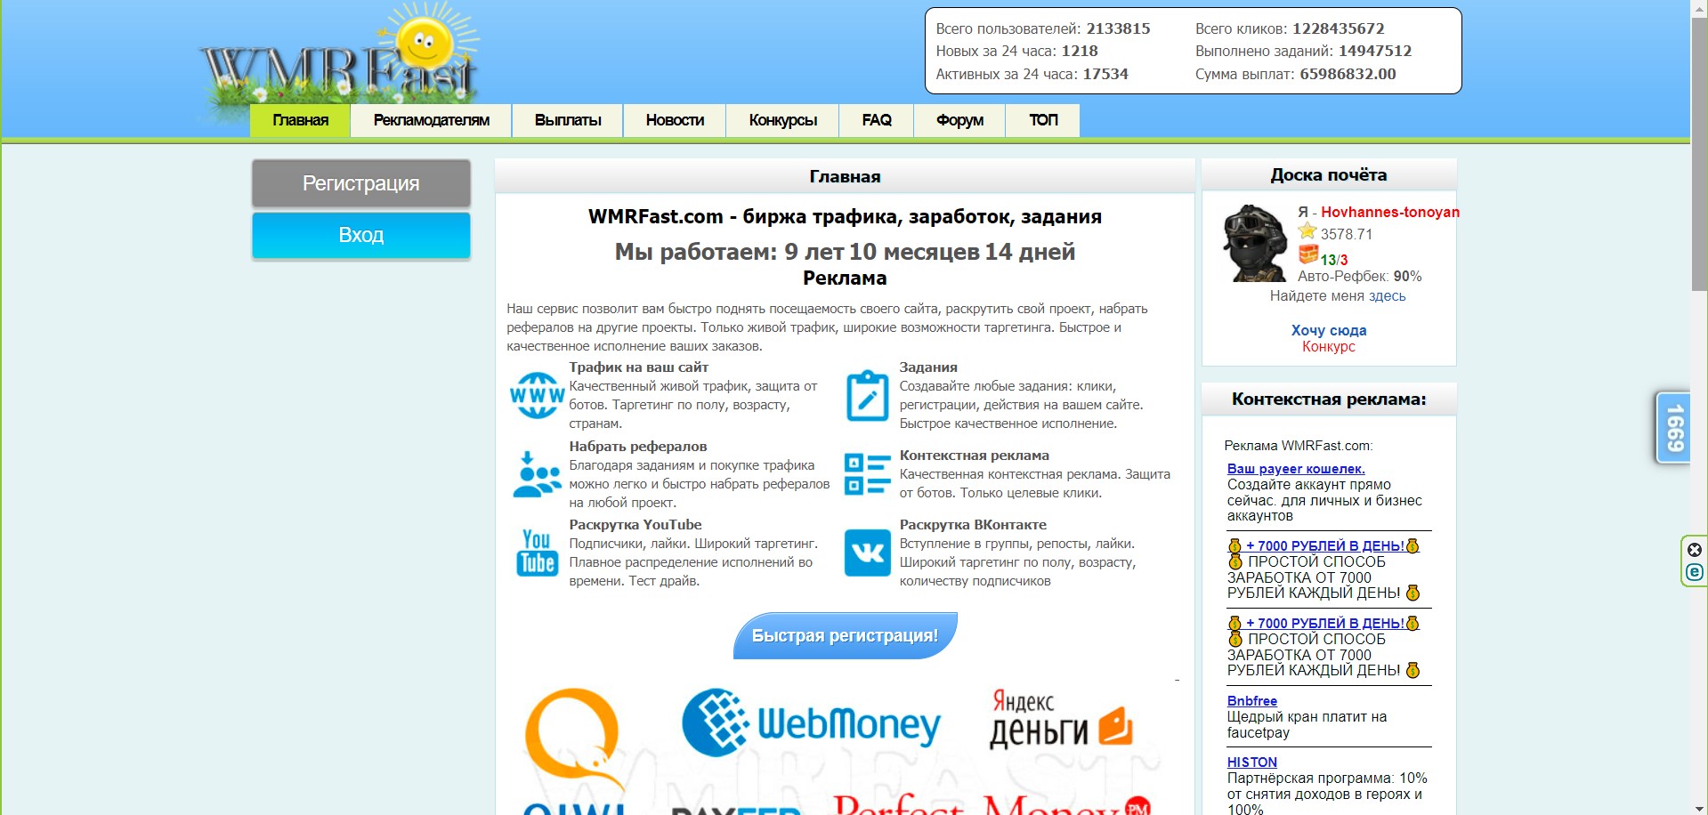The image size is (1708, 815).
Task: Click the red Конкурс link
Action: pos(1329,347)
